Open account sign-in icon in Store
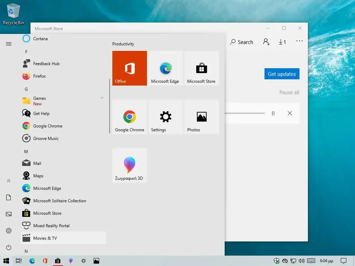The height and width of the screenshot is (266, 355). point(266,42)
